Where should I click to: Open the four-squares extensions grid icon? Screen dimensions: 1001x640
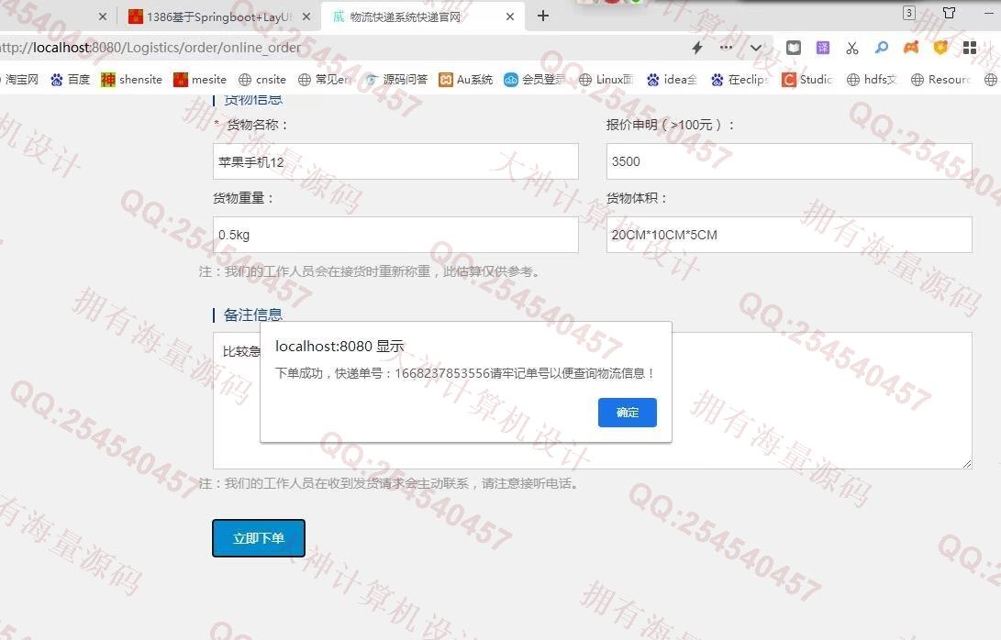(x=970, y=47)
